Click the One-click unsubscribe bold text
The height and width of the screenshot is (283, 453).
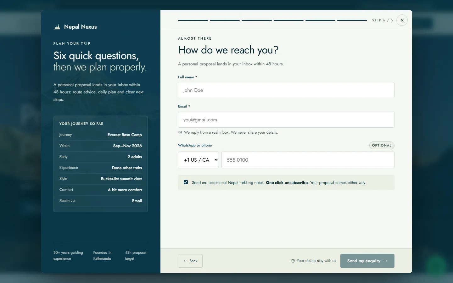click(287, 182)
